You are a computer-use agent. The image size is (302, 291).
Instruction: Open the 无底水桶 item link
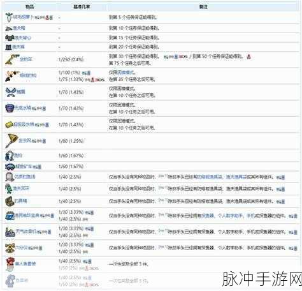(22, 108)
